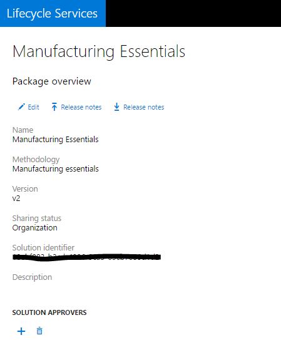Choose download Release notes link
Image resolution: width=281 pixels, height=340 pixels.
tap(144, 107)
